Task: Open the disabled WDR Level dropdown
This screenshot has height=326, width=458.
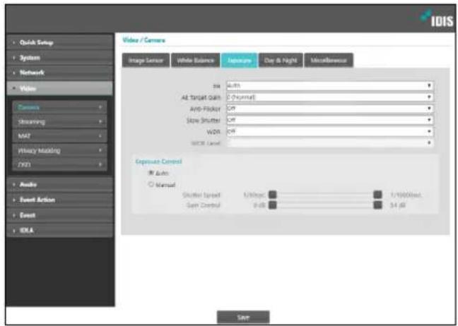Action: (330, 143)
